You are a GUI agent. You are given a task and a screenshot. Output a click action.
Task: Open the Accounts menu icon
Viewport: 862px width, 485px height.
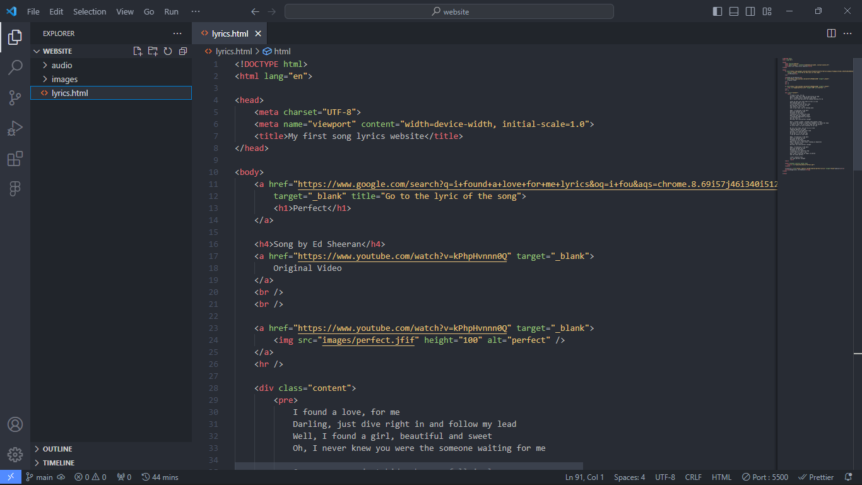click(15, 424)
